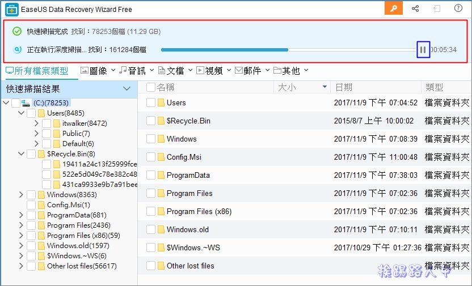This screenshot has width=472, height=286.
Task: Sort by the 大小 column header
Action: click(x=286, y=87)
